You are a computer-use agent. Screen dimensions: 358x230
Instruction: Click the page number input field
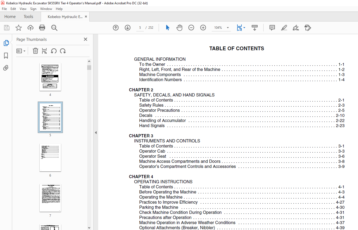140,28
